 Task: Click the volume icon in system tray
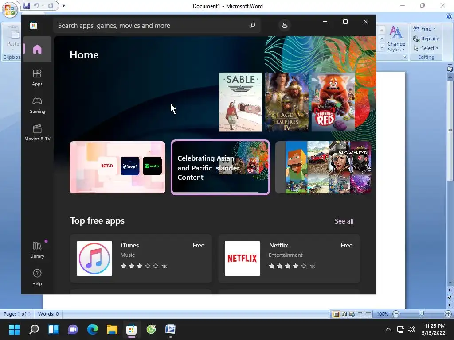[x=411, y=329]
